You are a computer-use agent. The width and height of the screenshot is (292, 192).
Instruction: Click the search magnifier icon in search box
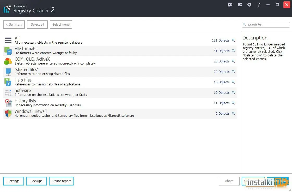[x=245, y=25]
